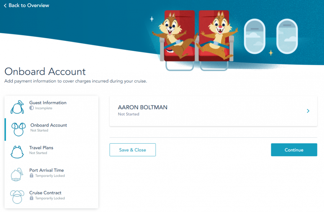Screen dimensions: 324x212
Task: Click the sailor hat icon for Guest Information
Action: 17,107
